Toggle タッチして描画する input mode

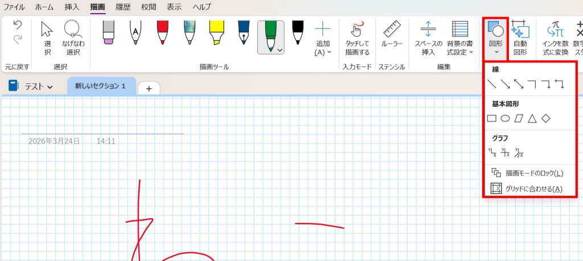coord(357,38)
